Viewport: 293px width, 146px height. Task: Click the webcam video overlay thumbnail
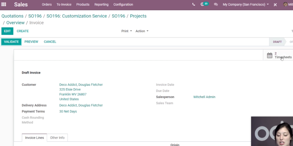coord(272,131)
